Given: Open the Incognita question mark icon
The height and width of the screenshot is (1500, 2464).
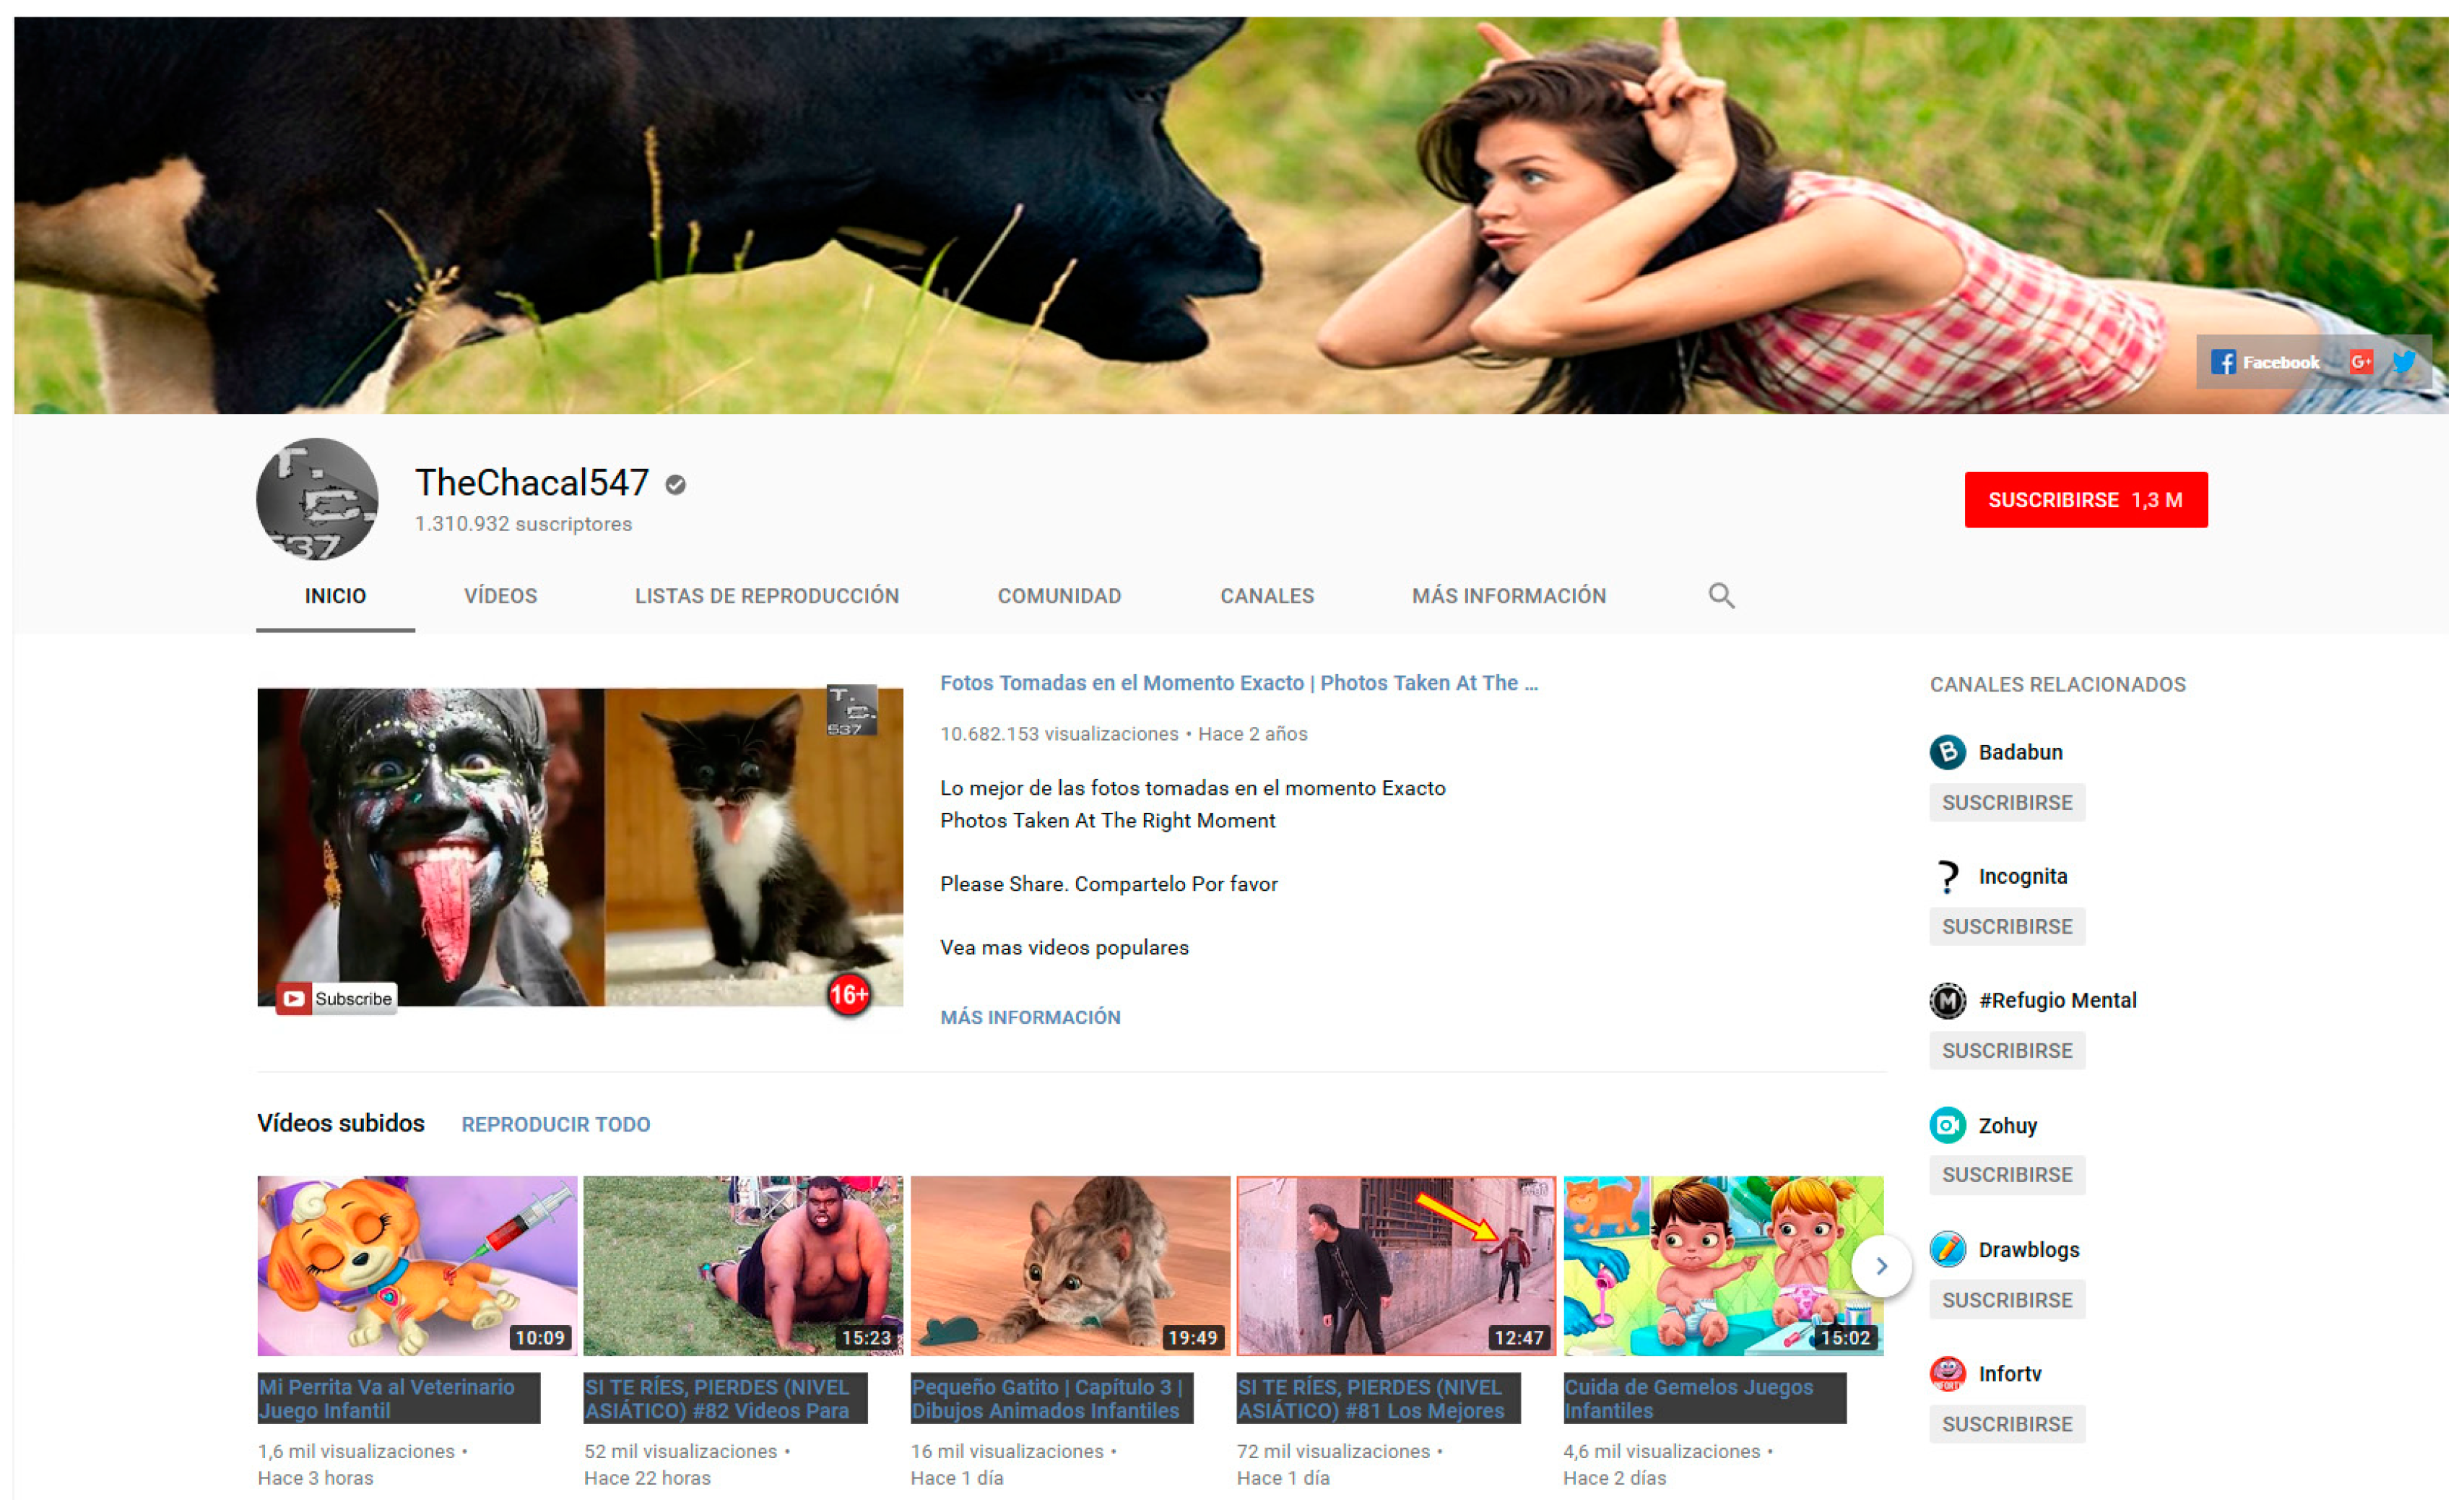Looking at the screenshot, I should point(1947,876).
